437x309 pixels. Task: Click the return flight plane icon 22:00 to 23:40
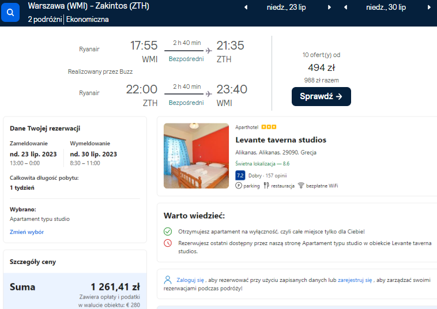[x=209, y=94]
